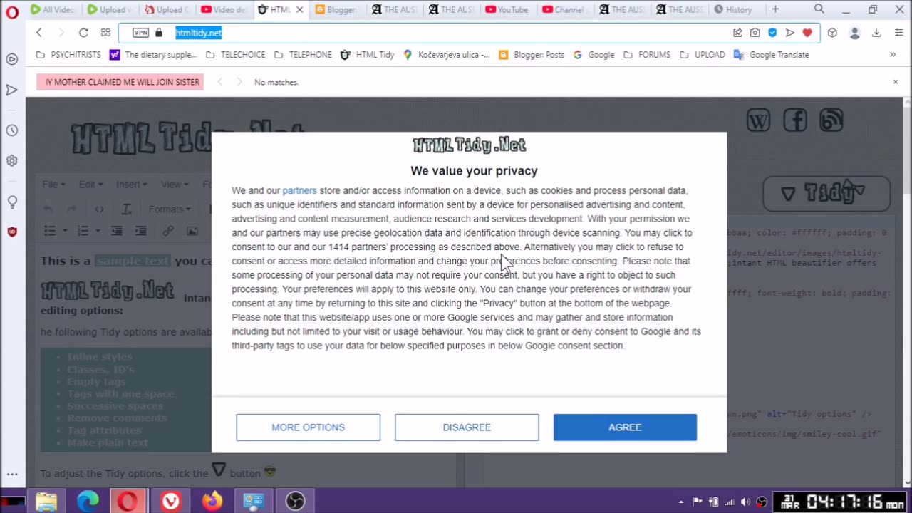Open the WordPress icon in page header
This screenshot has height=513, width=912.
(x=758, y=121)
